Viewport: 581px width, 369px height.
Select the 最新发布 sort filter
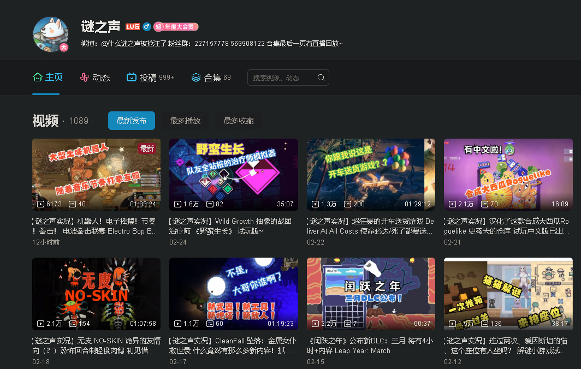132,121
